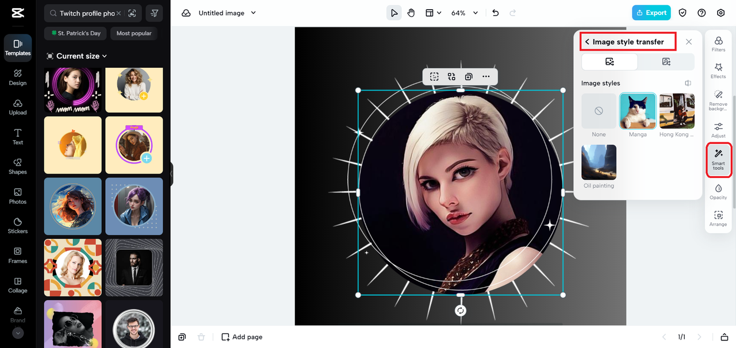
Task: Open the Filters tool
Action: 718,44
